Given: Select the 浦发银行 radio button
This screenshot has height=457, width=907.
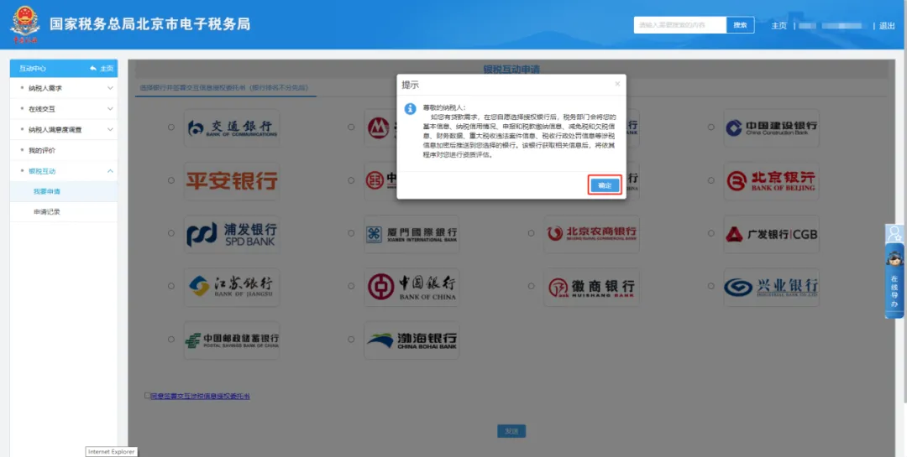Looking at the screenshot, I should 171,233.
